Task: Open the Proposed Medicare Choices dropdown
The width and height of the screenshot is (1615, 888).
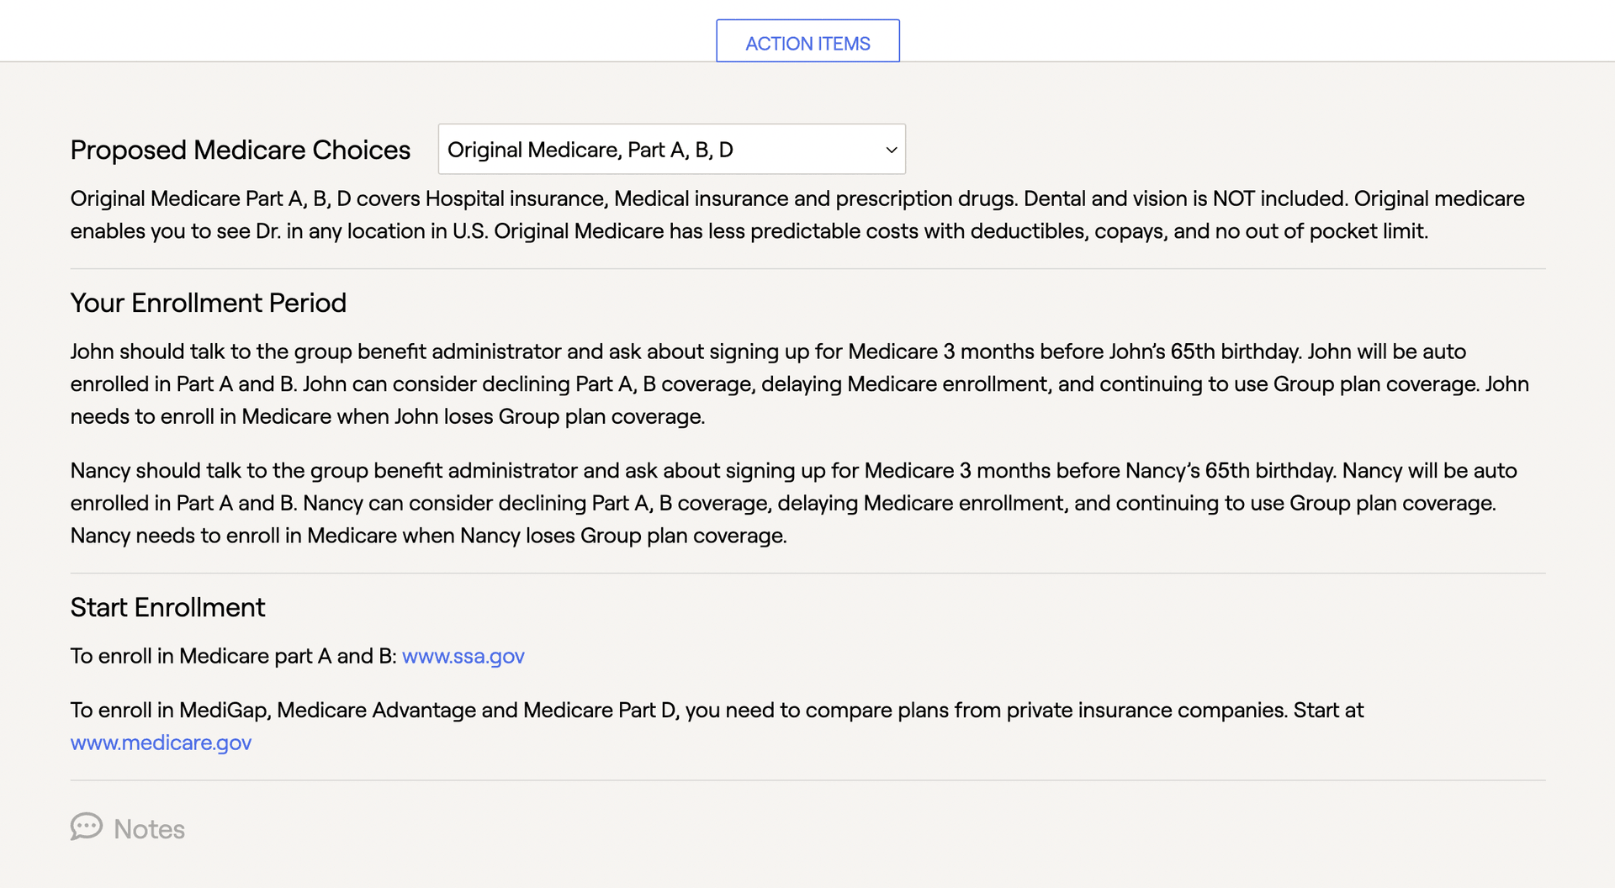Action: tap(671, 149)
